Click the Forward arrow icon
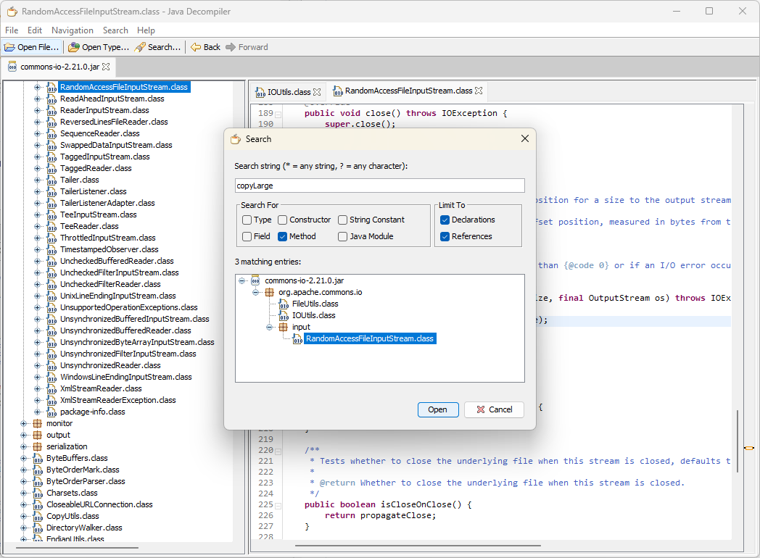 (x=231, y=47)
